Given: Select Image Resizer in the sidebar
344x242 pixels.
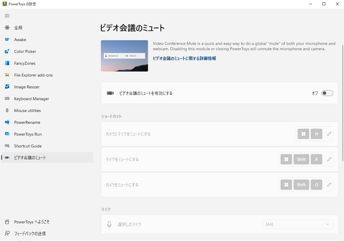Looking at the screenshot, I should (x=47, y=87).
